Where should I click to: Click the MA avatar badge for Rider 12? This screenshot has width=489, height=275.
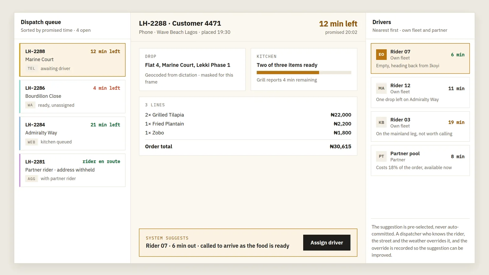pyautogui.click(x=381, y=88)
